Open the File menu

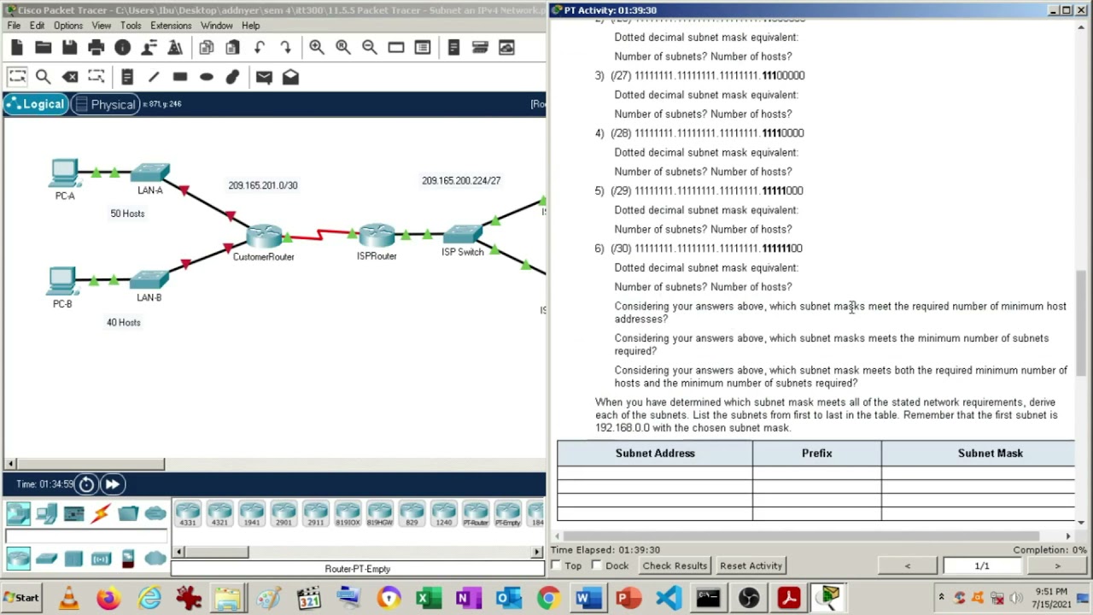click(14, 26)
